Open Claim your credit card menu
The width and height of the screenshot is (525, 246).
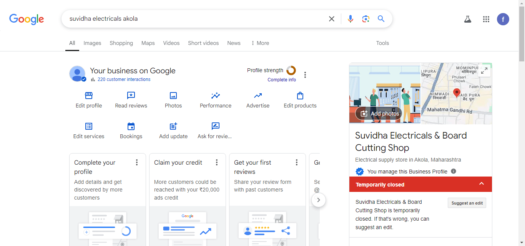click(217, 162)
